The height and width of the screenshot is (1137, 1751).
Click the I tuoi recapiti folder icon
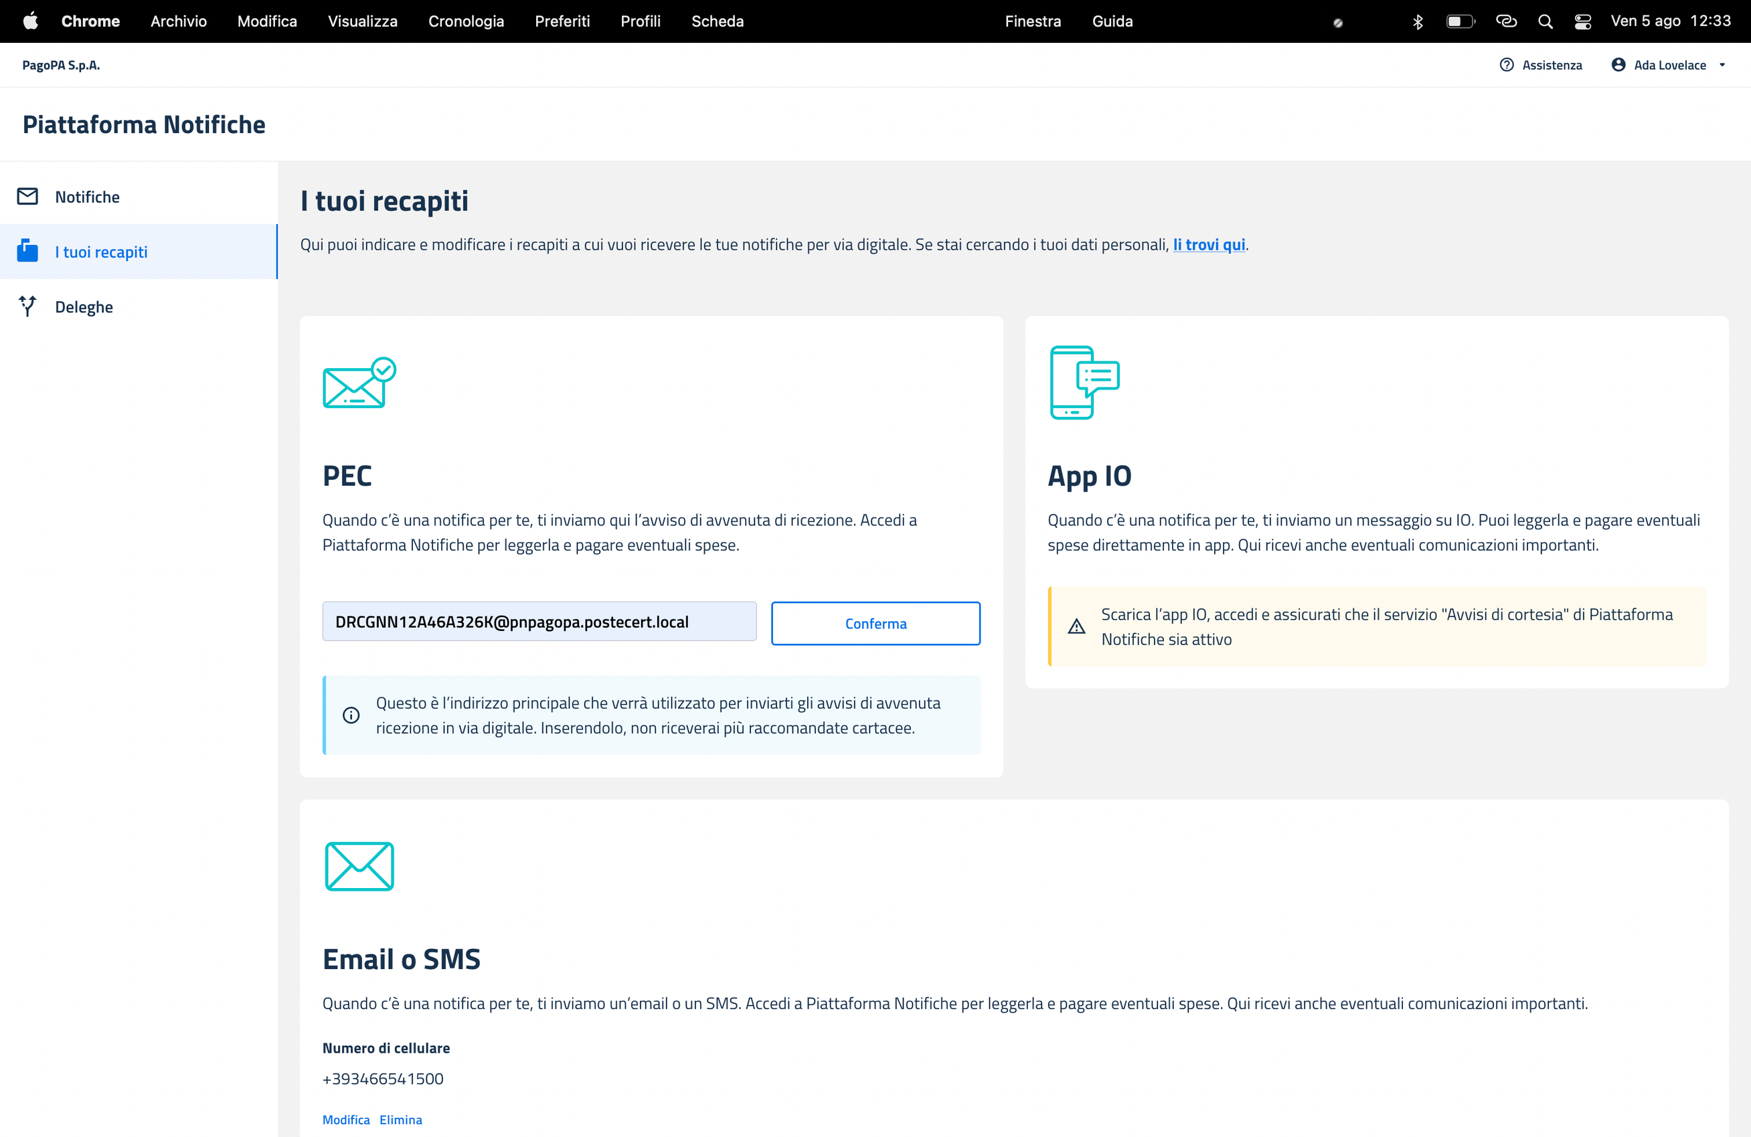pyautogui.click(x=28, y=252)
